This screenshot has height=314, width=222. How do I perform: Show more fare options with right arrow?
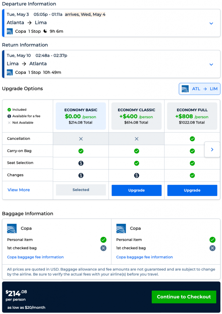(212, 150)
